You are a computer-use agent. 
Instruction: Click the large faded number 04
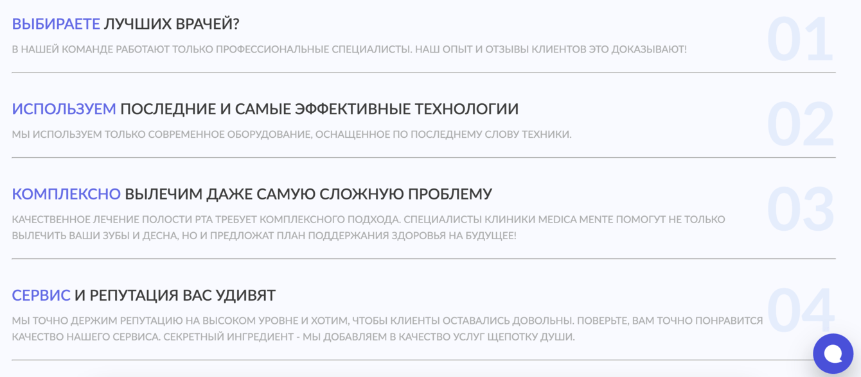(800, 311)
